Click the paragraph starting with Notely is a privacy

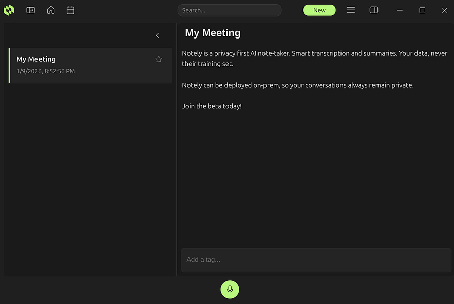315,58
